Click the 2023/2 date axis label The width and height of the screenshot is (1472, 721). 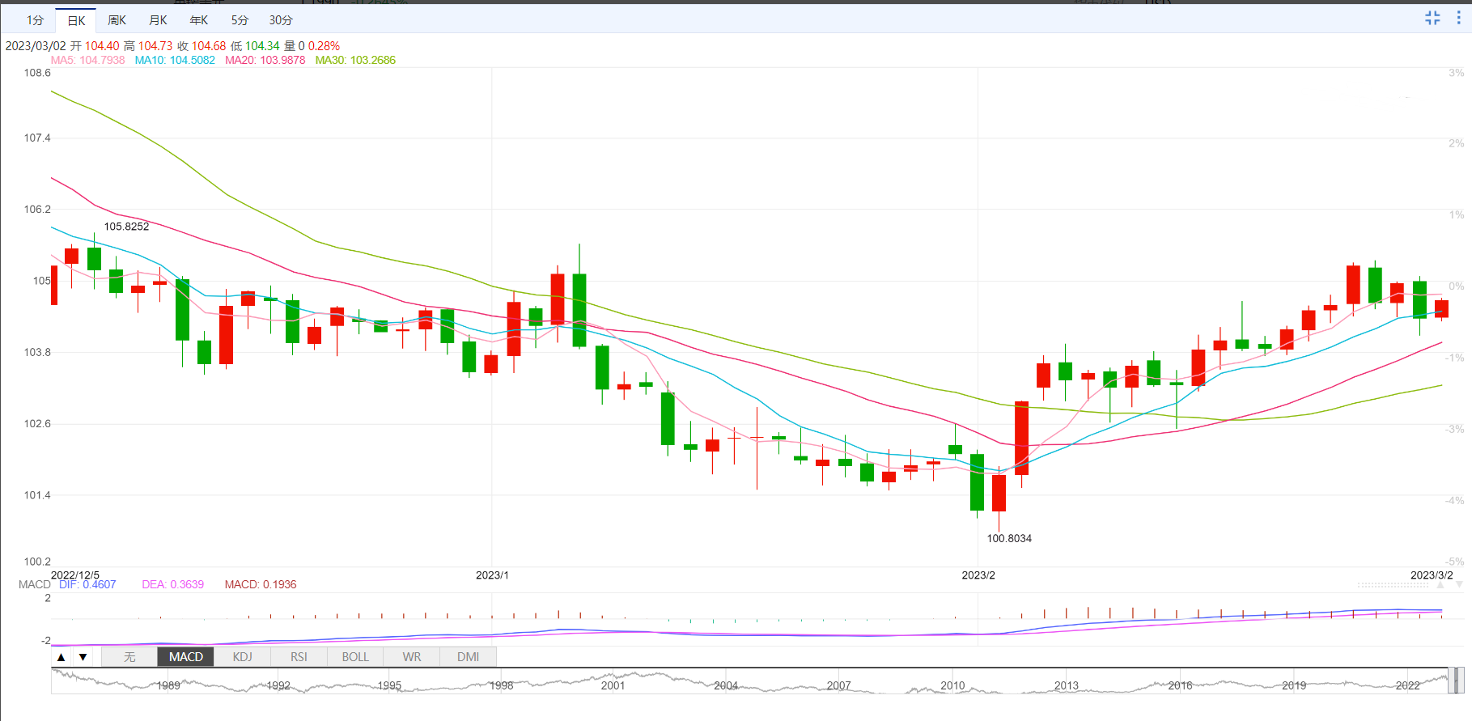tap(978, 575)
